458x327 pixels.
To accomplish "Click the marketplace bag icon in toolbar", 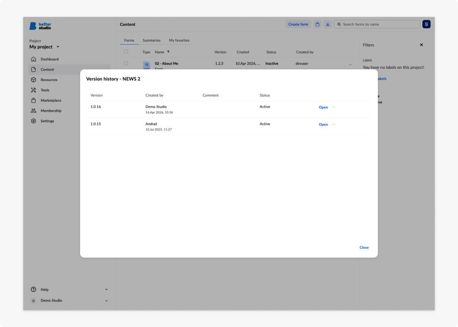I will [x=318, y=24].
